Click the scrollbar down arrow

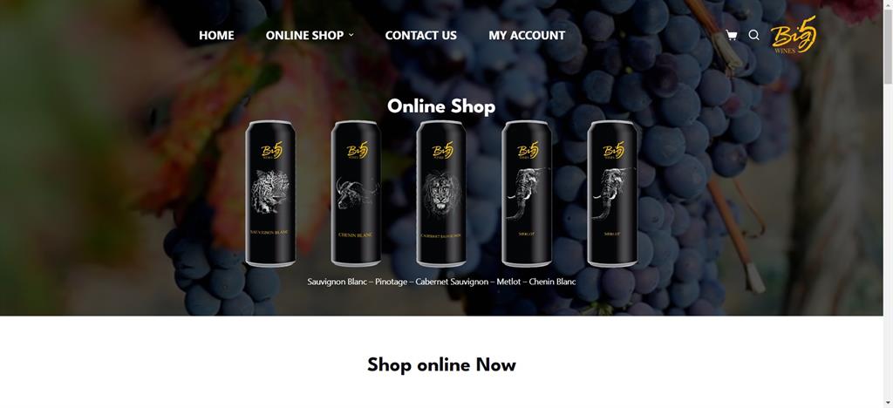[x=888, y=403]
